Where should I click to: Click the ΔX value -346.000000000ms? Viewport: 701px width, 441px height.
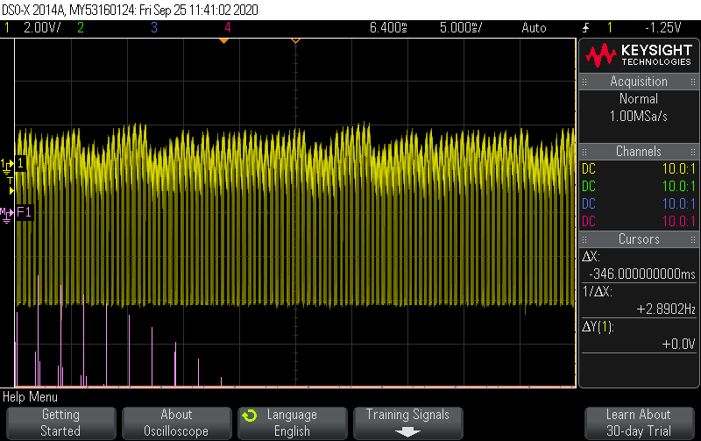coord(642,274)
